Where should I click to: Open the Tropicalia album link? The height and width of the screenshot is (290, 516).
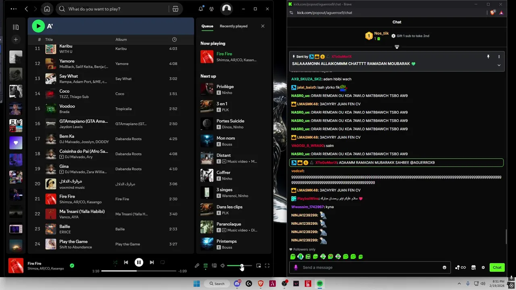tap(124, 109)
